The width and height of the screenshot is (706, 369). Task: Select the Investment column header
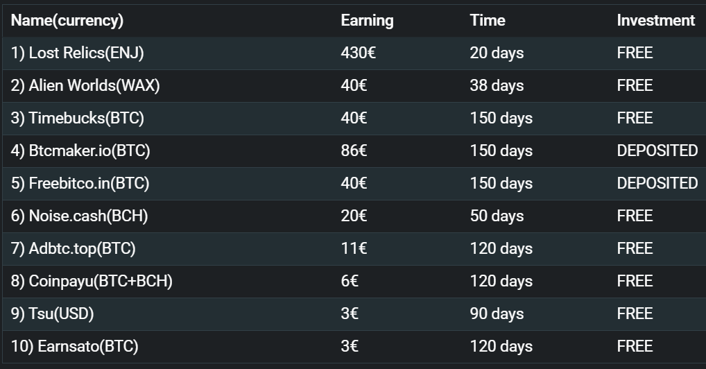click(655, 20)
